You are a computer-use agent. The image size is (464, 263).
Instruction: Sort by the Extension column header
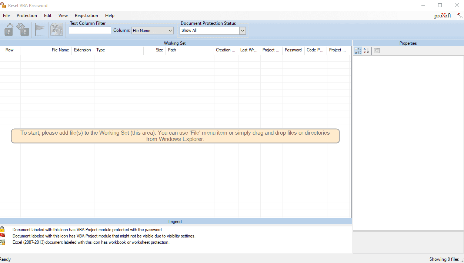[83, 50]
